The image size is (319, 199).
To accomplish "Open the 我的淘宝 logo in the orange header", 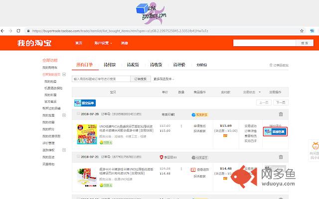I will [34, 43].
